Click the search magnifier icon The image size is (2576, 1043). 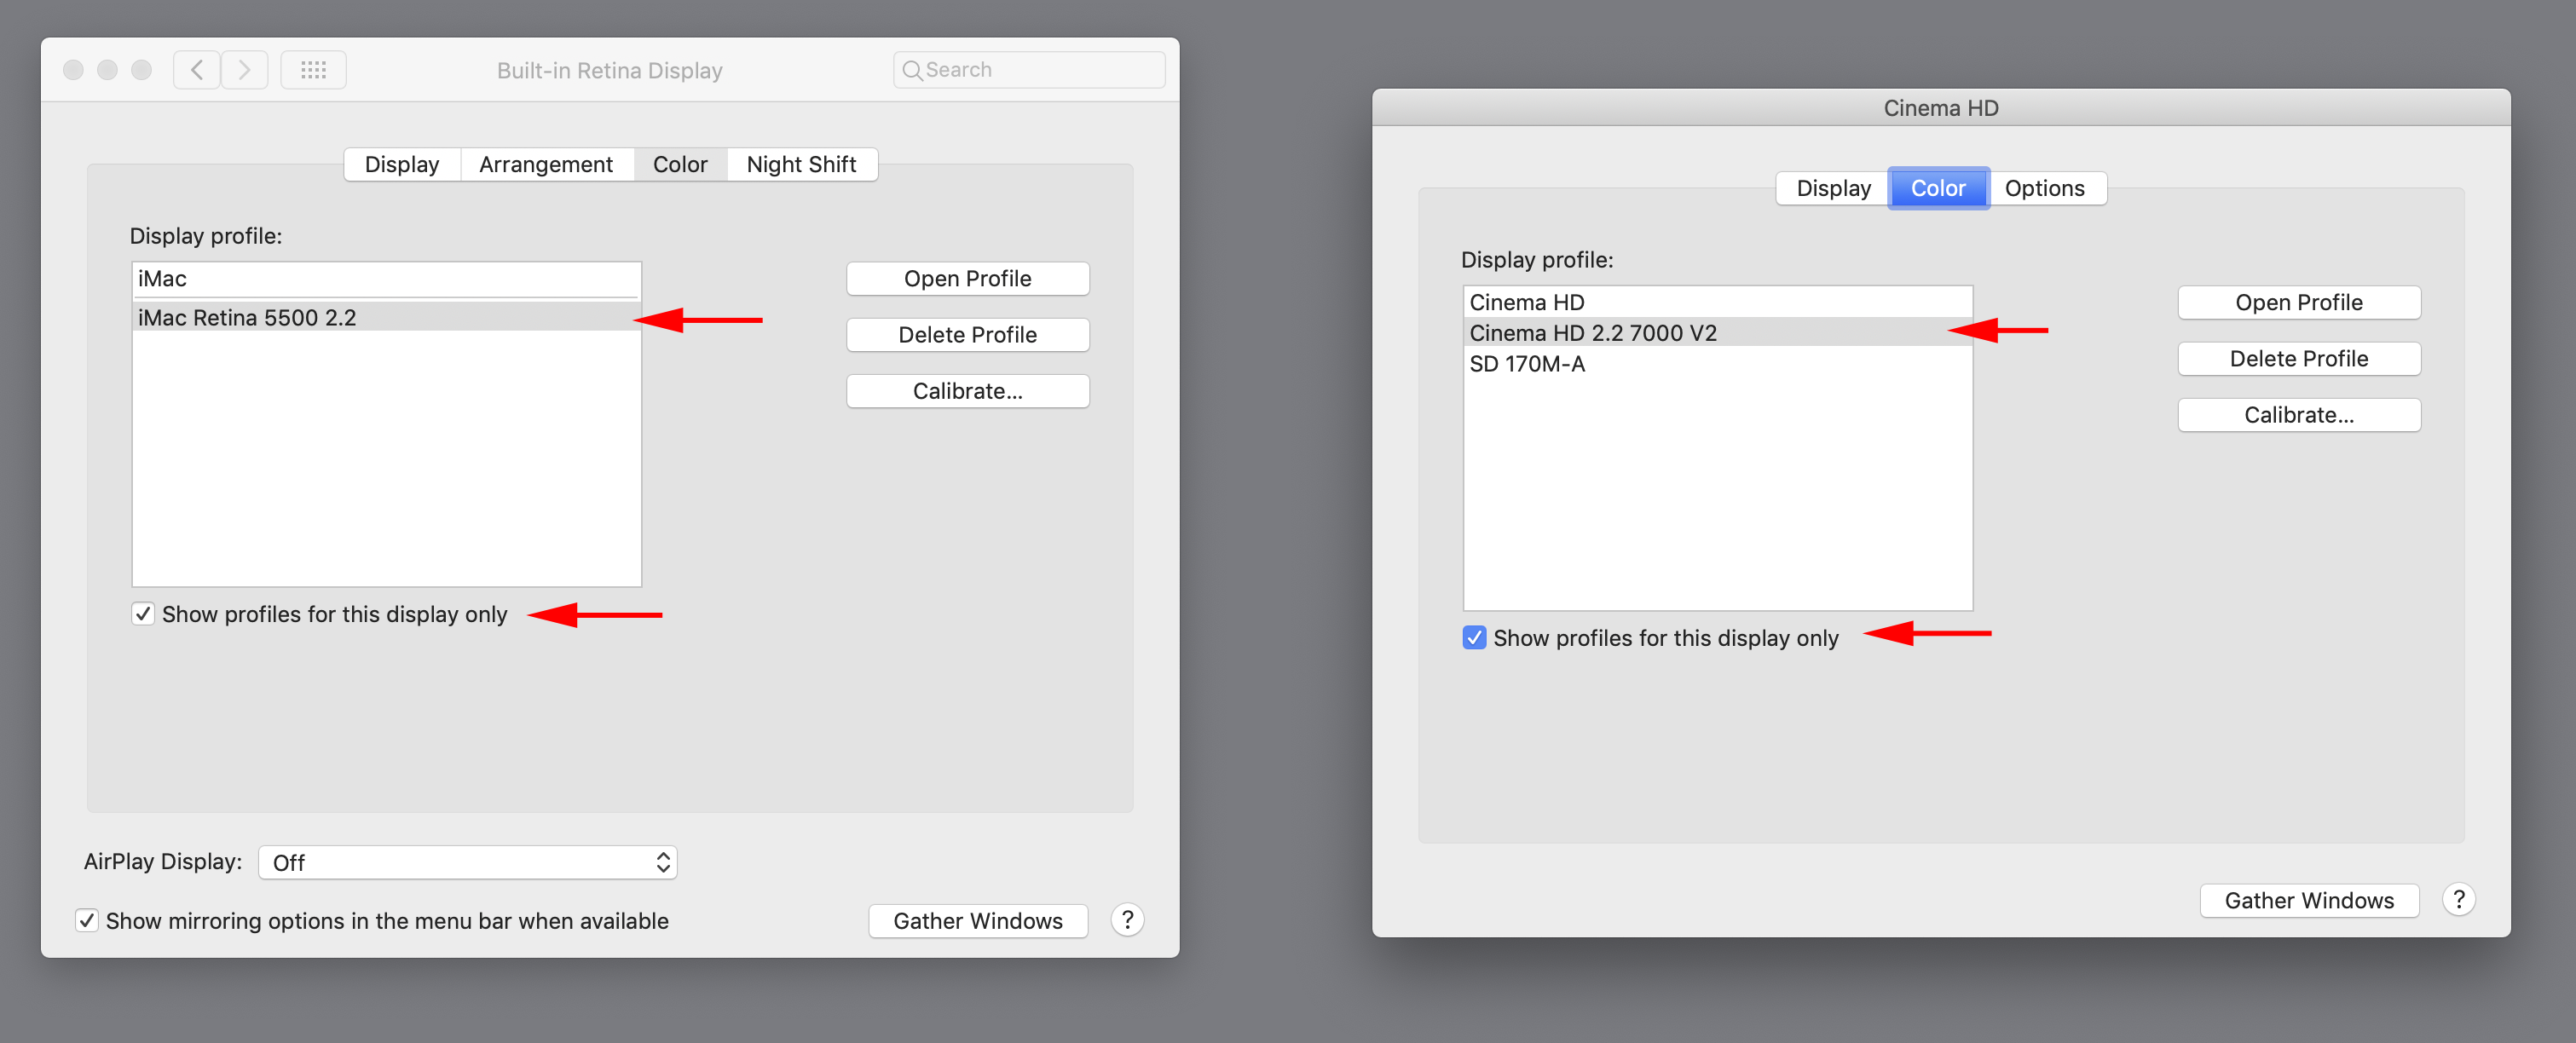coord(913,69)
